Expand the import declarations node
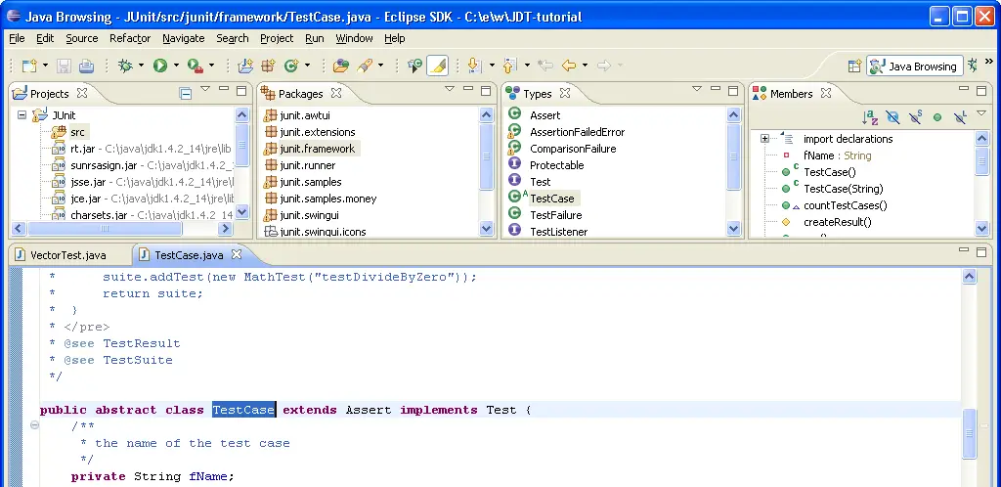The image size is (1001, 487). coord(765,139)
